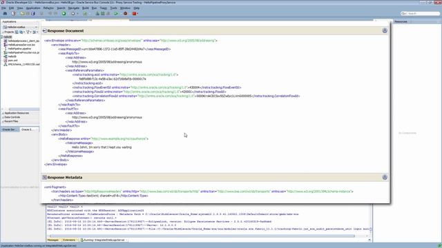Open the Application menu

click(x=33, y=8)
